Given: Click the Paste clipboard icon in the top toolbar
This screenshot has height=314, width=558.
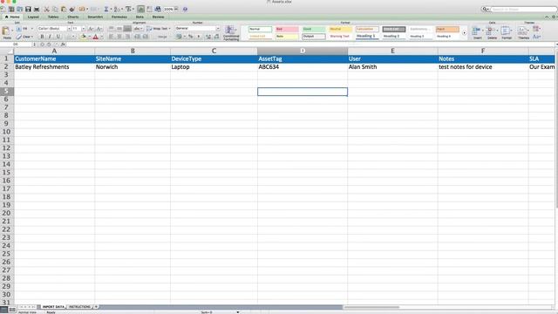Looking at the screenshot, I should 64,9.
